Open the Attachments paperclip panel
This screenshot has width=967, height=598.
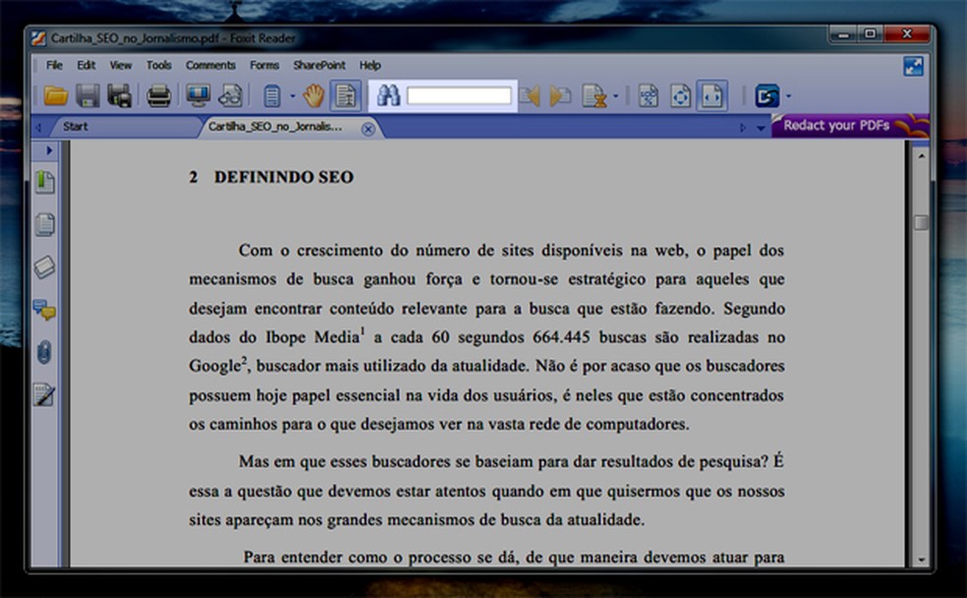(x=44, y=353)
